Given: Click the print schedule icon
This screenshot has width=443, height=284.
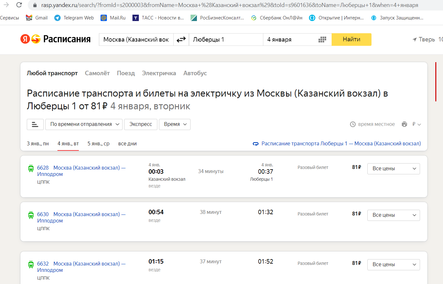Looking at the screenshot, I should click(404, 124).
